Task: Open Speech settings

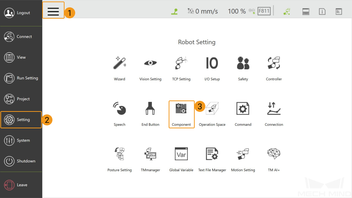Action: [x=120, y=114]
